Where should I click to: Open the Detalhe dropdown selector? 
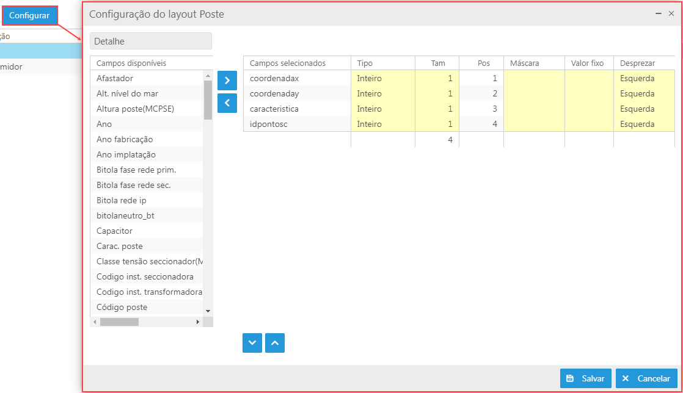pyautogui.click(x=150, y=41)
